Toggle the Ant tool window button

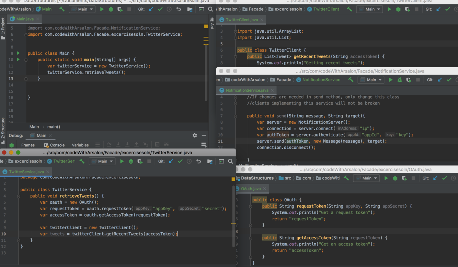click(x=212, y=23)
